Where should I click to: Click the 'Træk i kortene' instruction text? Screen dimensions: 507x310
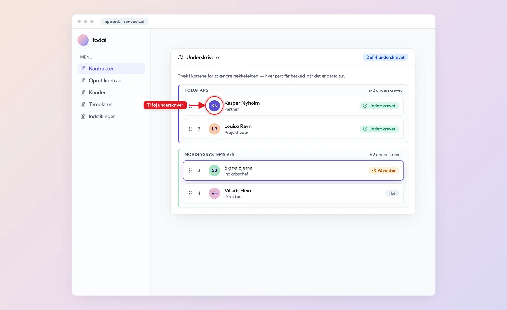coord(261,76)
